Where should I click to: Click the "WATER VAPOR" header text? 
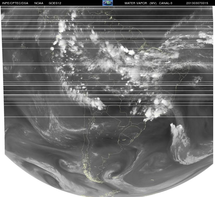(x=136, y=3)
